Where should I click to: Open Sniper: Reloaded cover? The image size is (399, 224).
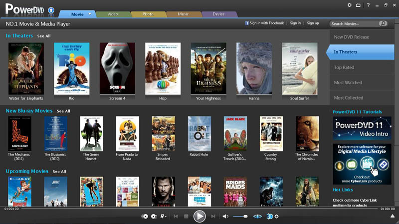164,134
